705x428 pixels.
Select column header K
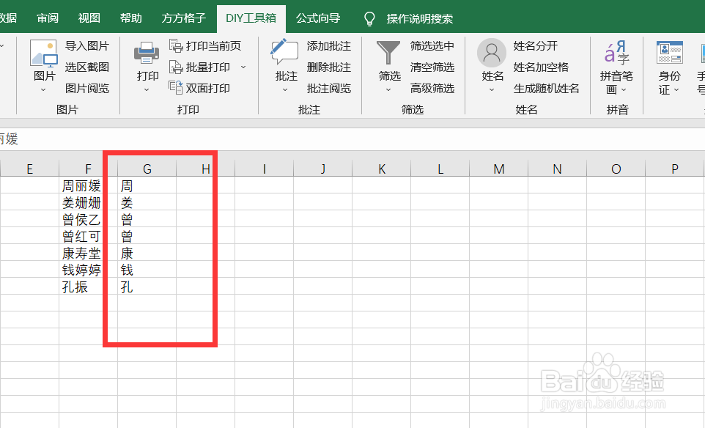(382, 169)
